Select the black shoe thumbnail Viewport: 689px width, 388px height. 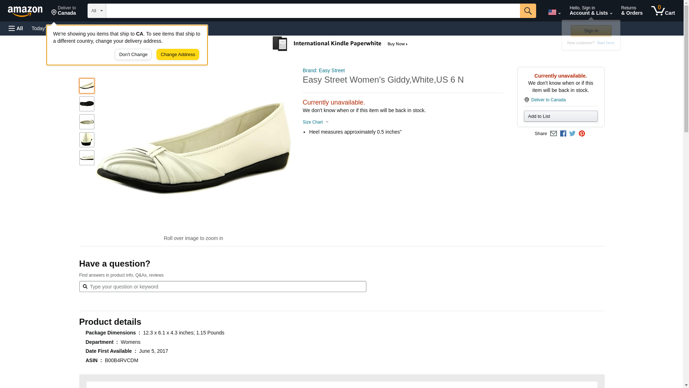87,104
